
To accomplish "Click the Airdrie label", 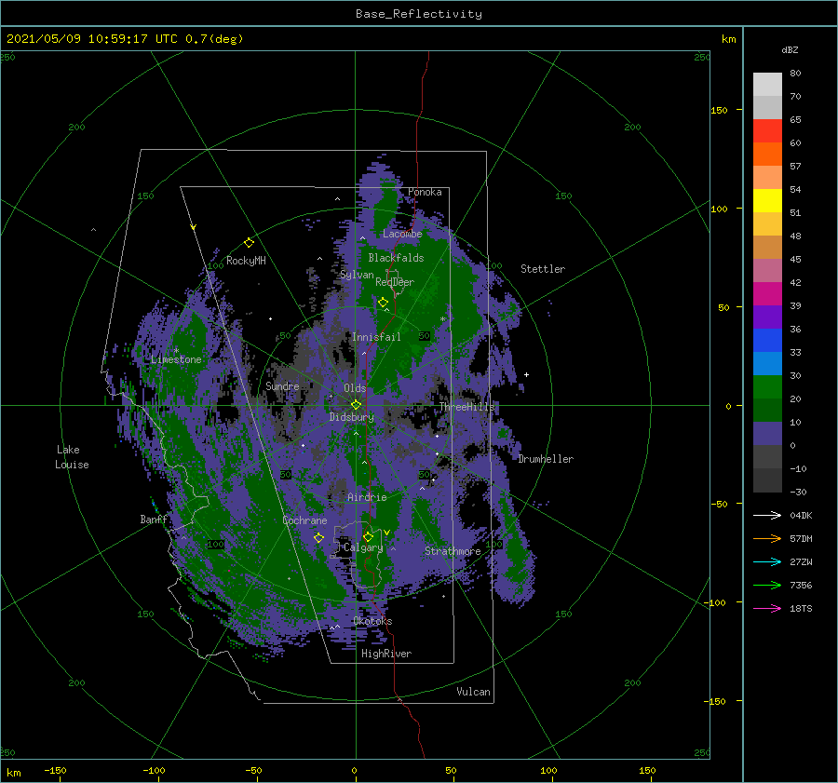I will [367, 497].
